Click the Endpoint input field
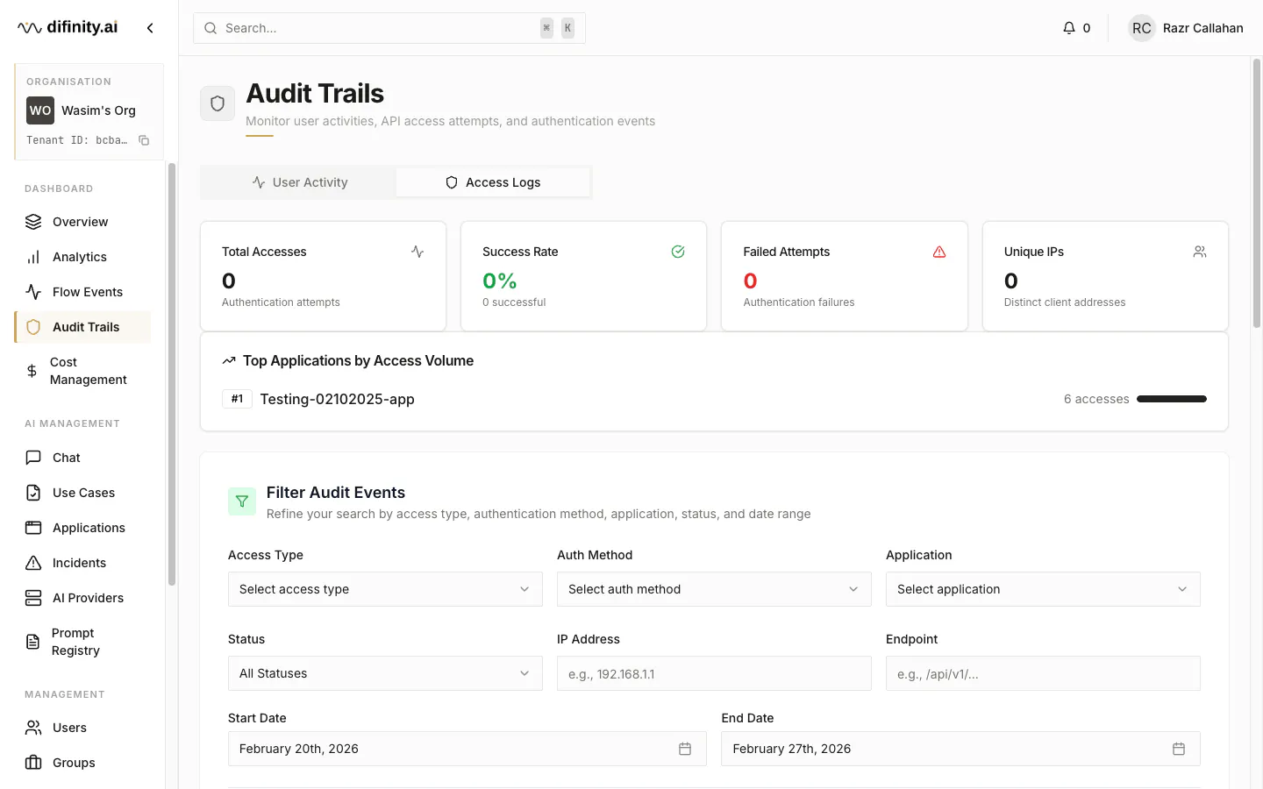Image resolution: width=1263 pixels, height=789 pixels. (x=1043, y=673)
